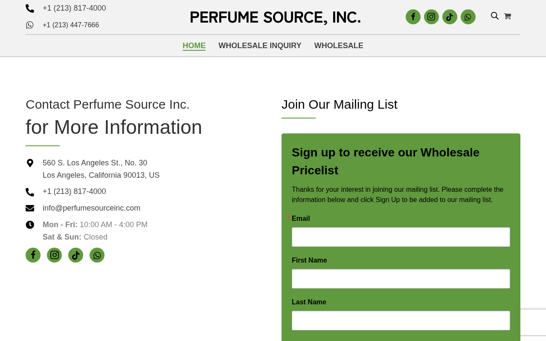The image size is (546, 341).
Task: Open the WHOLESALE INQUIRY menu item
Action: pyautogui.click(x=260, y=46)
